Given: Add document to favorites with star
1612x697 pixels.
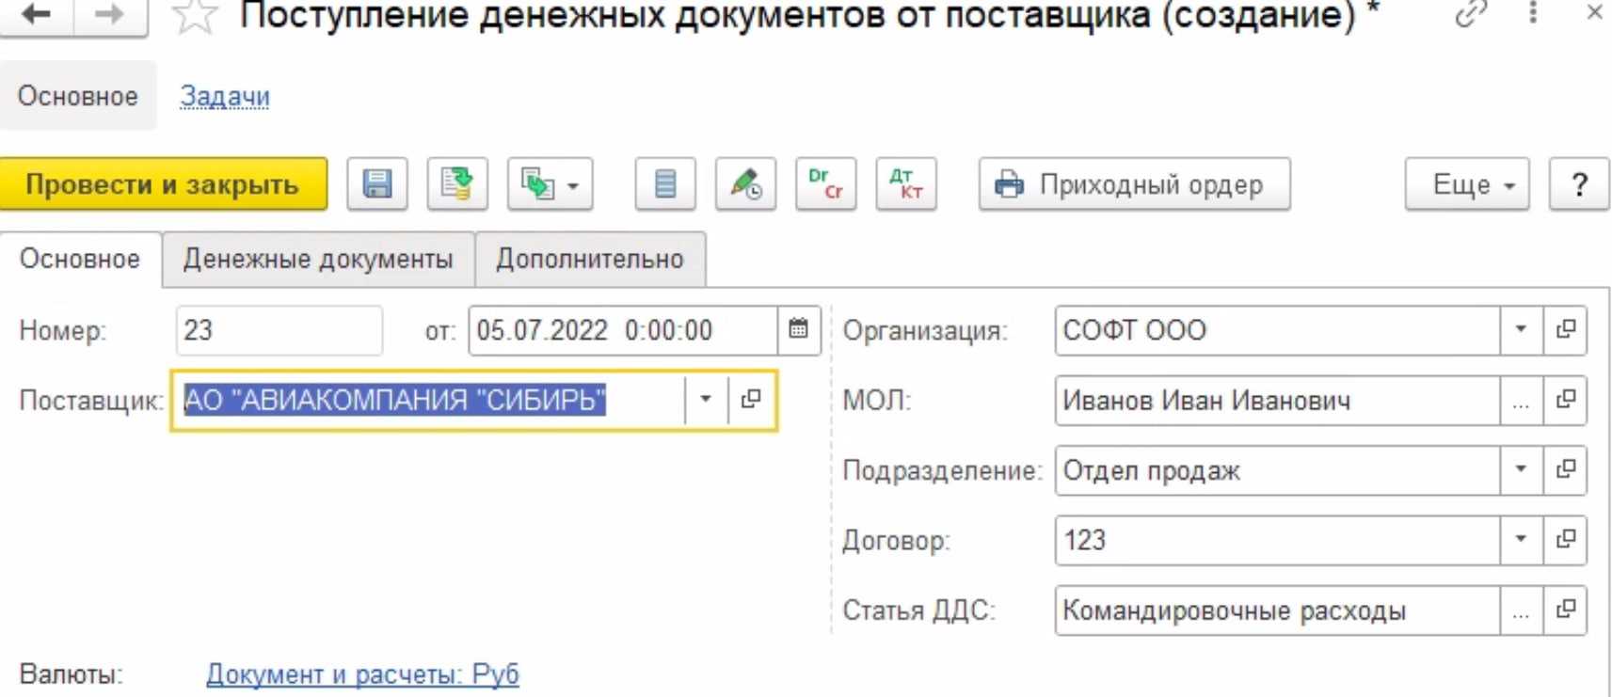Looking at the screenshot, I should [195, 16].
